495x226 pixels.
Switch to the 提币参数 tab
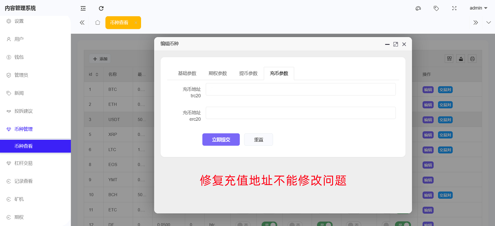tap(248, 73)
